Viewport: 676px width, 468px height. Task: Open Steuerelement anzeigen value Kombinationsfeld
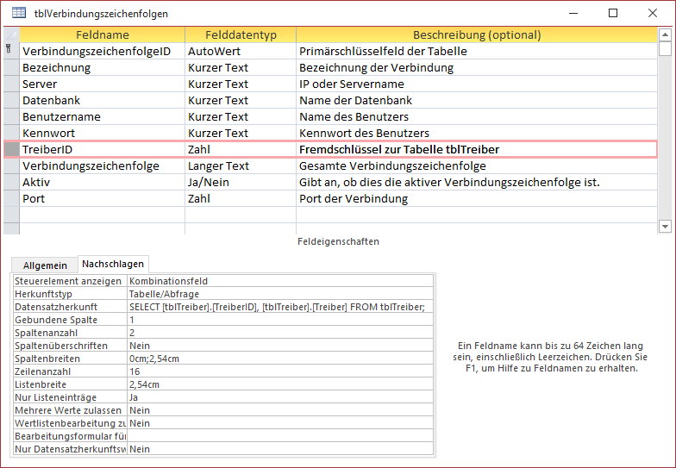(280, 281)
